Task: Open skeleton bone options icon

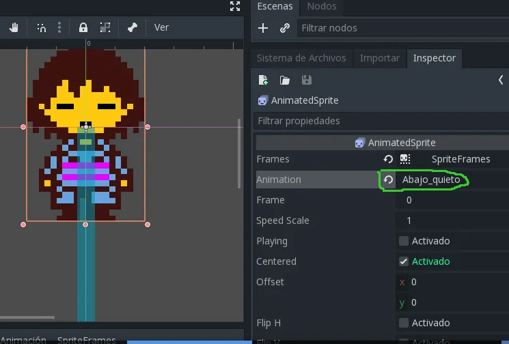Action: pyautogui.click(x=133, y=27)
